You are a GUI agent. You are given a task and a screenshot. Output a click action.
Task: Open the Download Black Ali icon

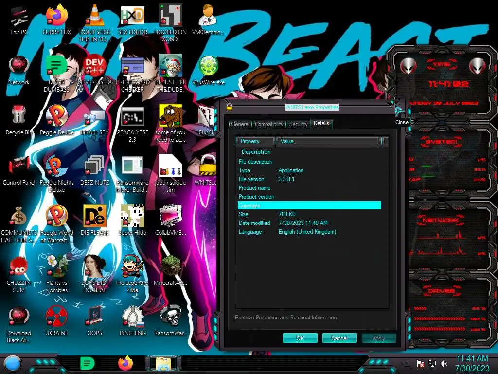tap(19, 324)
